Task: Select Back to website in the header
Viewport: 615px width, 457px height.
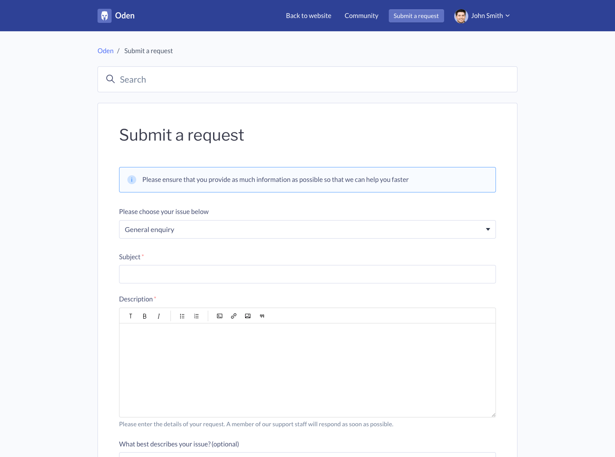Action: 308,16
